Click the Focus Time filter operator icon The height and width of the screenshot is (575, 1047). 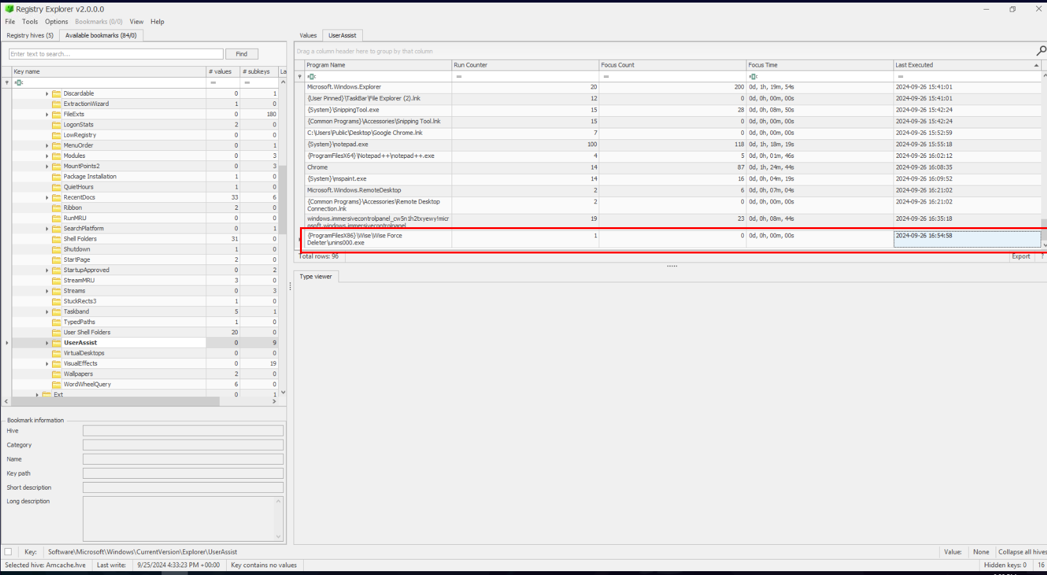[753, 76]
